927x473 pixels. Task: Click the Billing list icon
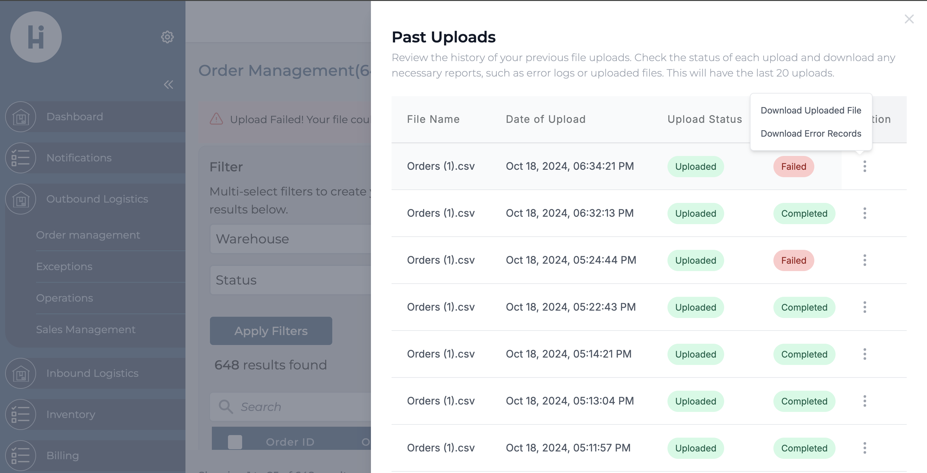click(21, 455)
